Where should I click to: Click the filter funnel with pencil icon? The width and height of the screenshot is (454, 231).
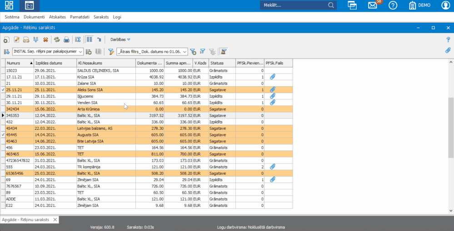point(110,52)
